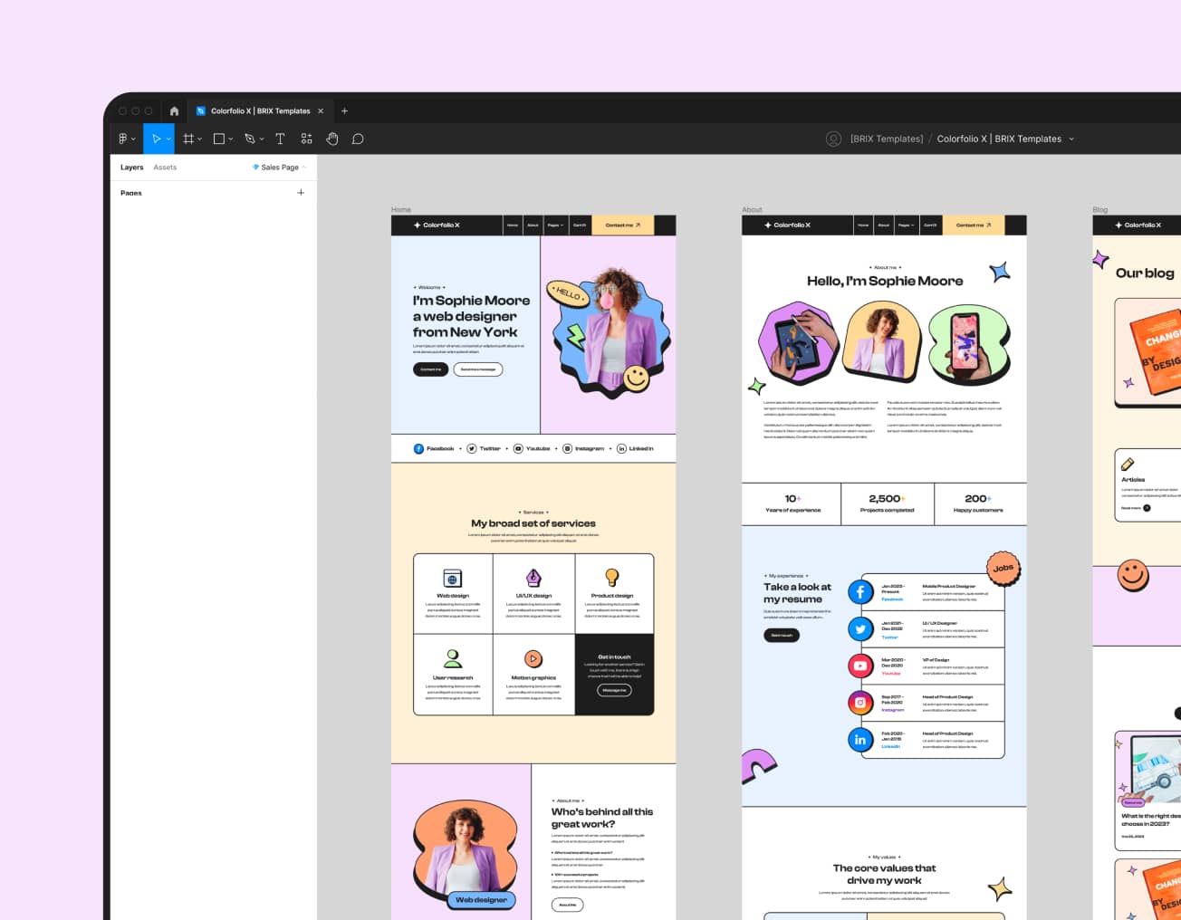The height and width of the screenshot is (920, 1181).
Task: Open a new tab with the plus button
Action: (344, 110)
